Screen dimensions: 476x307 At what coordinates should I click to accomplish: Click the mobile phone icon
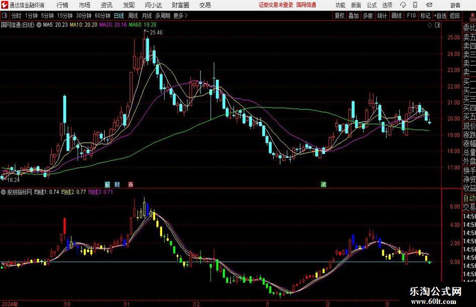(415, 5)
